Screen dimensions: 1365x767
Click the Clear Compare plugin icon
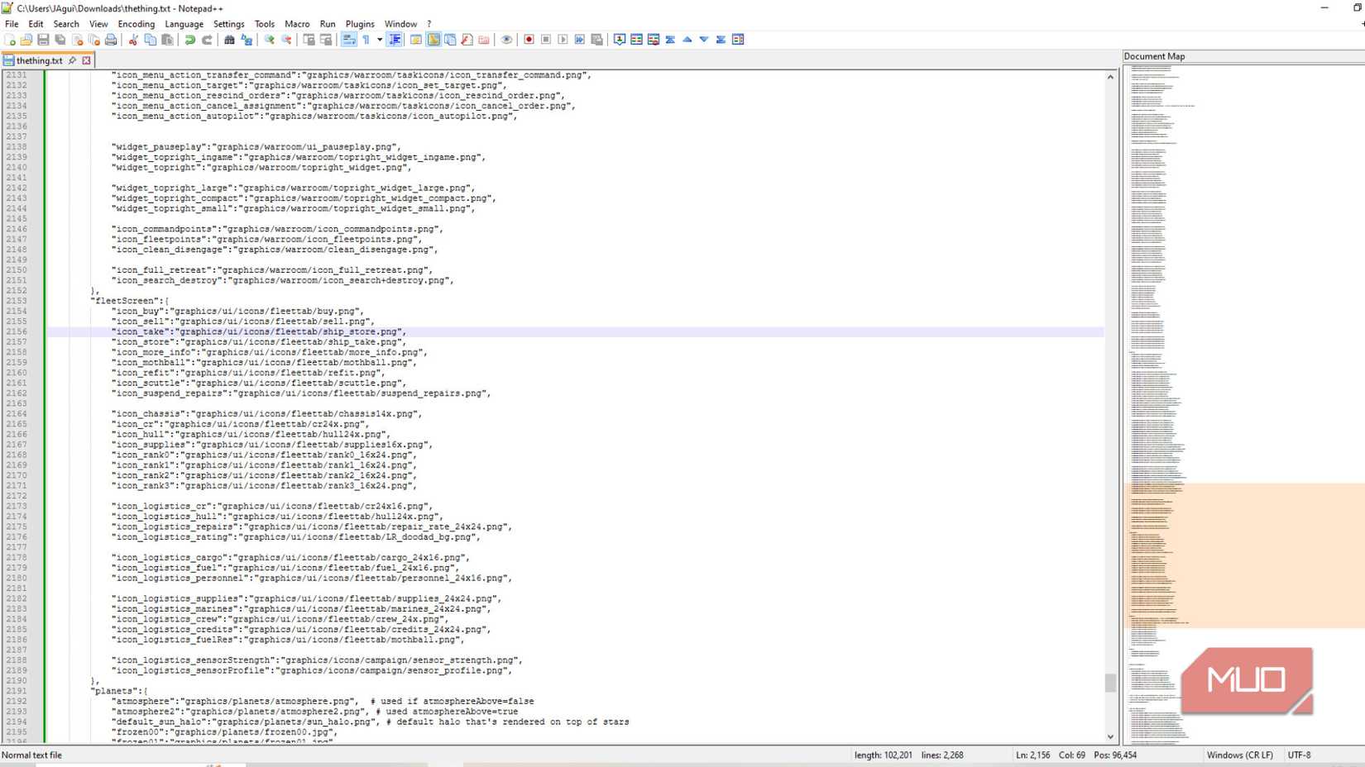coord(654,40)
